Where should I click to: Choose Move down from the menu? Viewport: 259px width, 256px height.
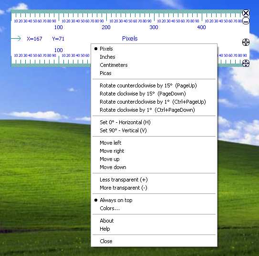154,167
